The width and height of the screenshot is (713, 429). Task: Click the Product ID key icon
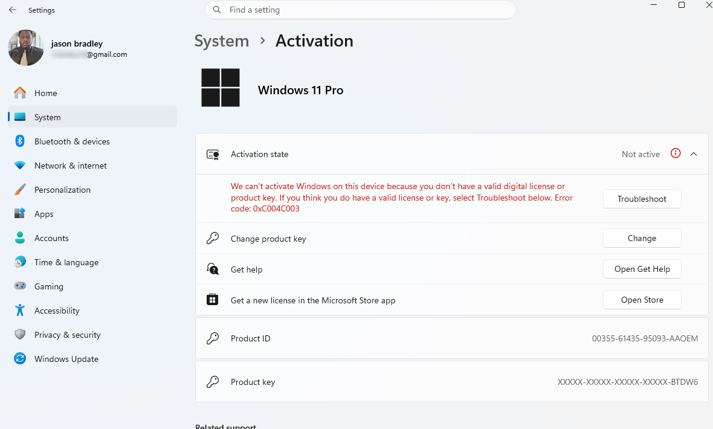tap(212, 338)
